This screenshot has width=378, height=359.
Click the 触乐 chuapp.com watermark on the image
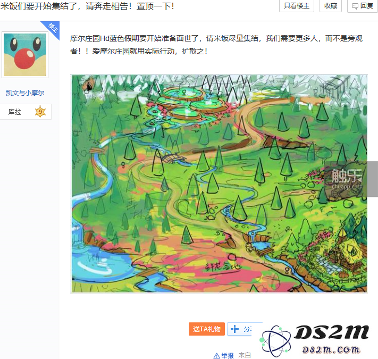click(x=347, y=179)
